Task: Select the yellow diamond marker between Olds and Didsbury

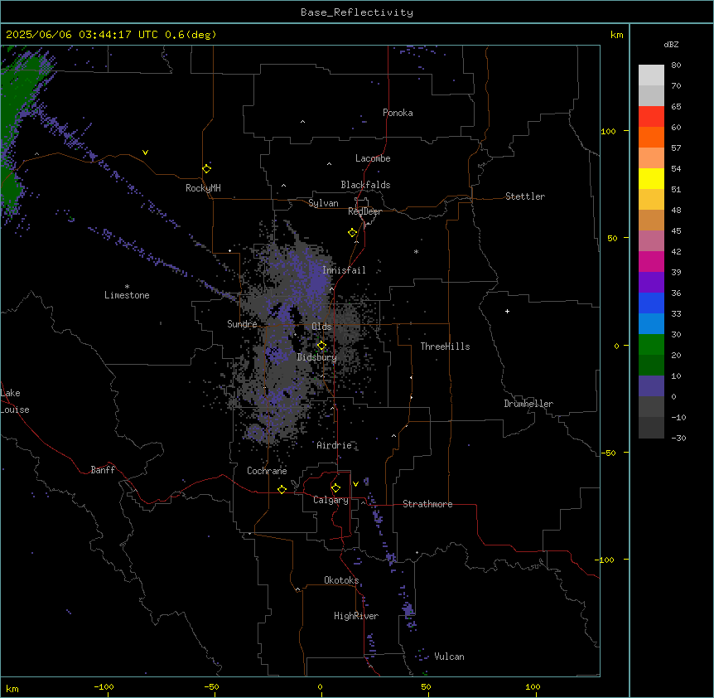Action: click(x=321, y=346)
